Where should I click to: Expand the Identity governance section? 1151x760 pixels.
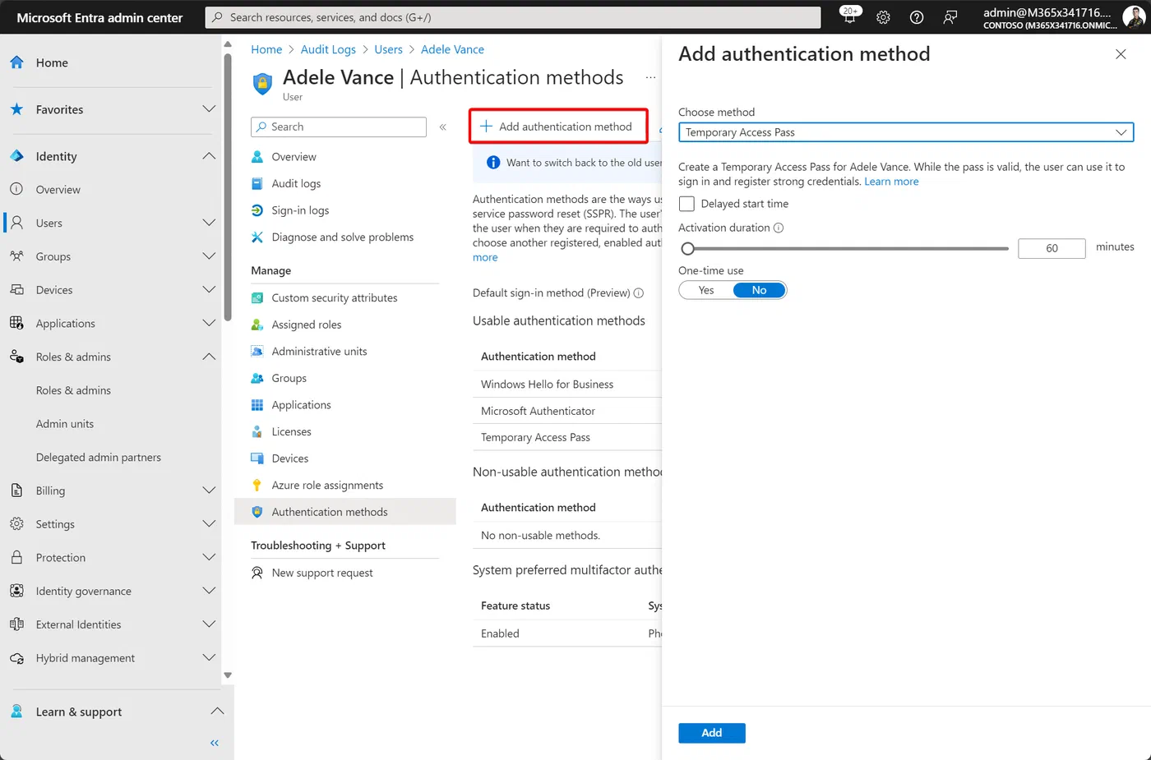209,591
